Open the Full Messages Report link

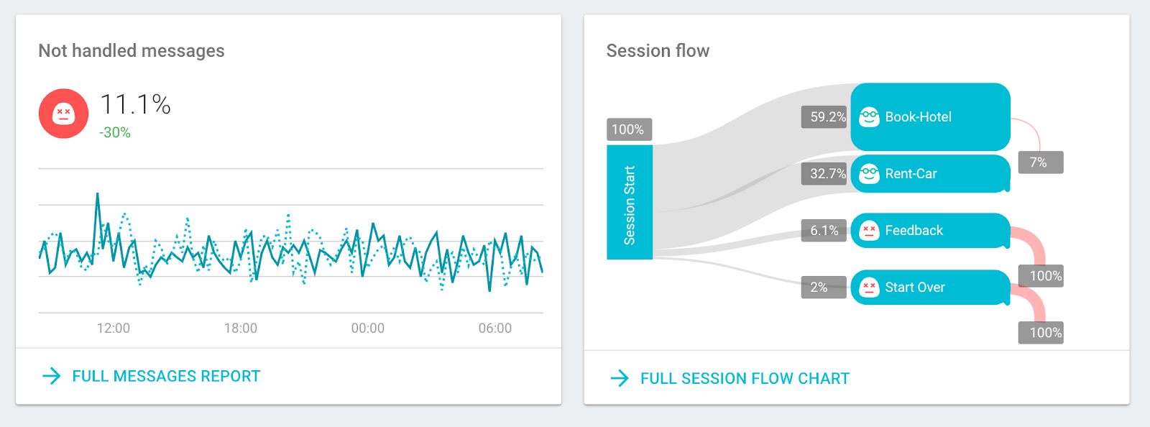pyautogui.click(x=166, y=376)
